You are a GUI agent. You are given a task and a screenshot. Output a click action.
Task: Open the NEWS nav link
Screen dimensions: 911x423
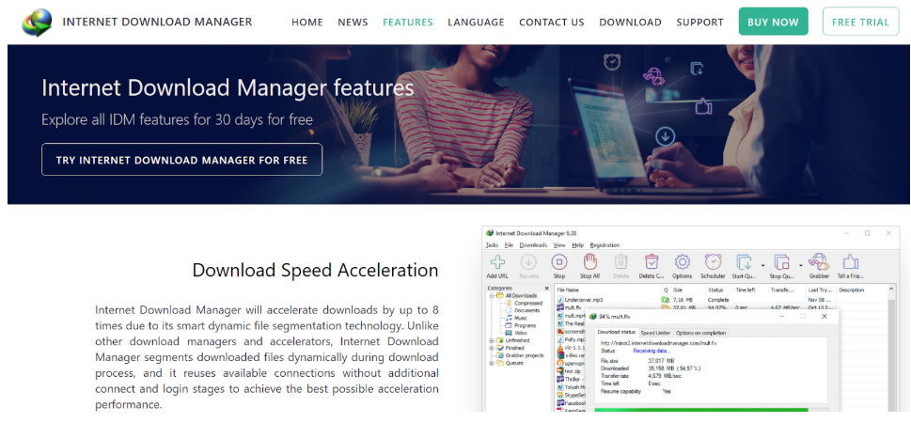[353, 22]
